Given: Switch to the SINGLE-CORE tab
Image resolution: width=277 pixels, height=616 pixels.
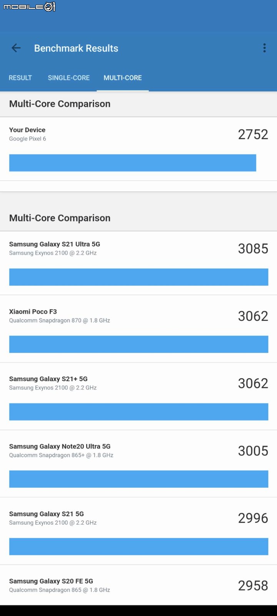Looking at the screenshot, I should [69, 78].
